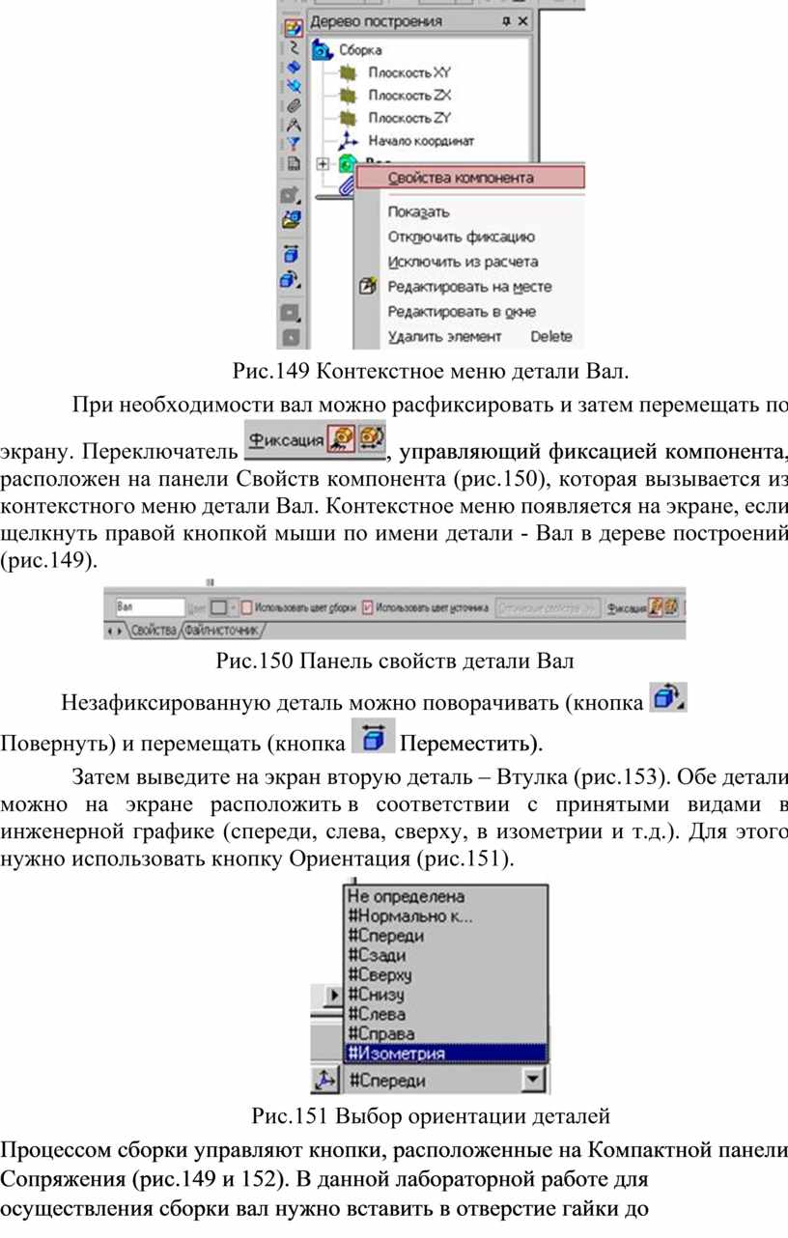This screenshot has height=1238, width=788.
Task: Select Исключить из расчета menu item
Action: tap(463, 262)
